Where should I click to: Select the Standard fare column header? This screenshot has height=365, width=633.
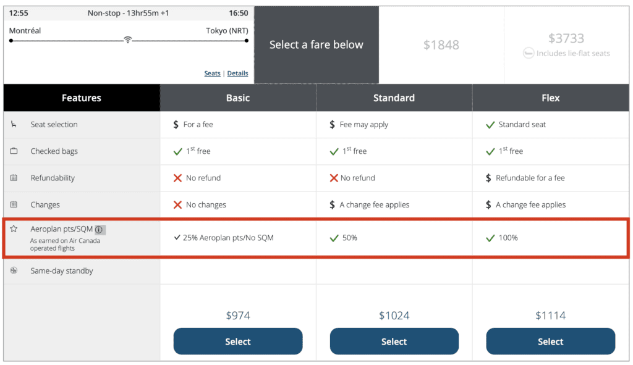[x=394, y=98]
